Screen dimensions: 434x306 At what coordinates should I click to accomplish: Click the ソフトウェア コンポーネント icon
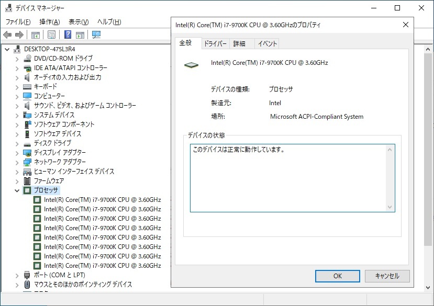pyautogui.click(x=28, y=124)
